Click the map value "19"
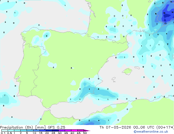 click(x=172, y=12)
